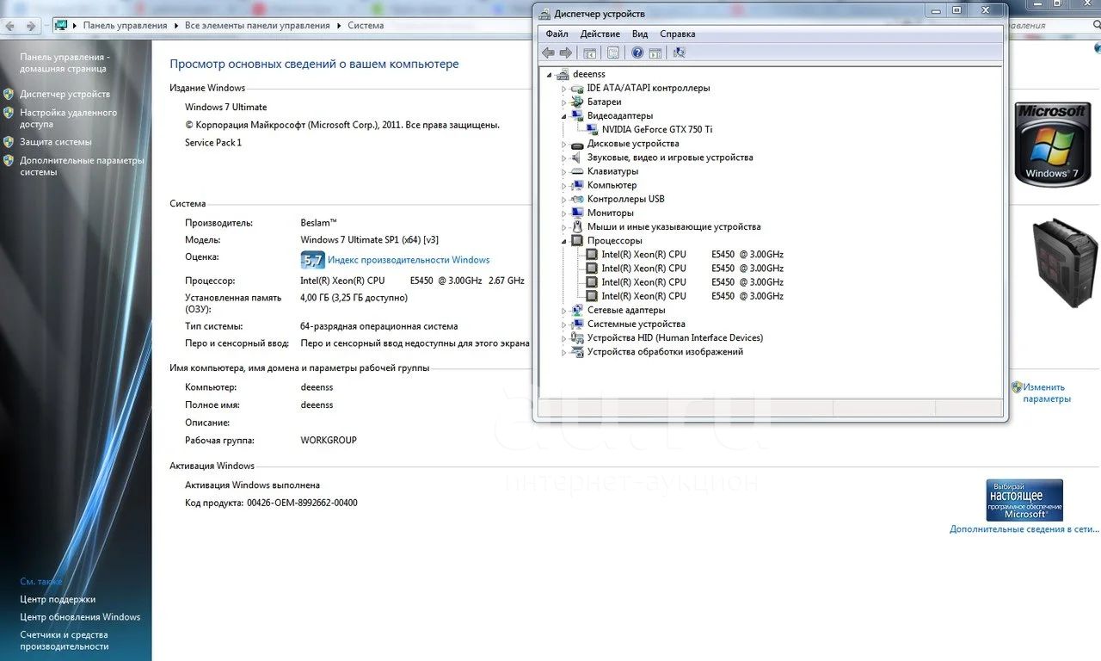Screen dimensions: 1101x661
Task: Toggle the action pane toolbar icon
Action: point(655,53)
